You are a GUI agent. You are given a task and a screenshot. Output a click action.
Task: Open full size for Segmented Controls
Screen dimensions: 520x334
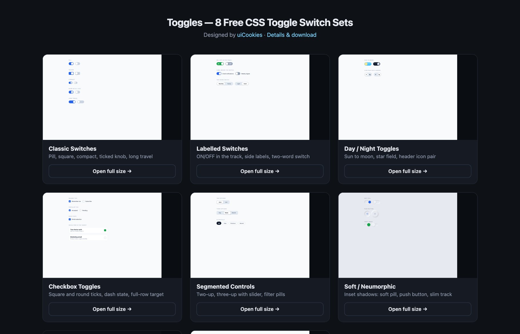(x=260, y=309)
